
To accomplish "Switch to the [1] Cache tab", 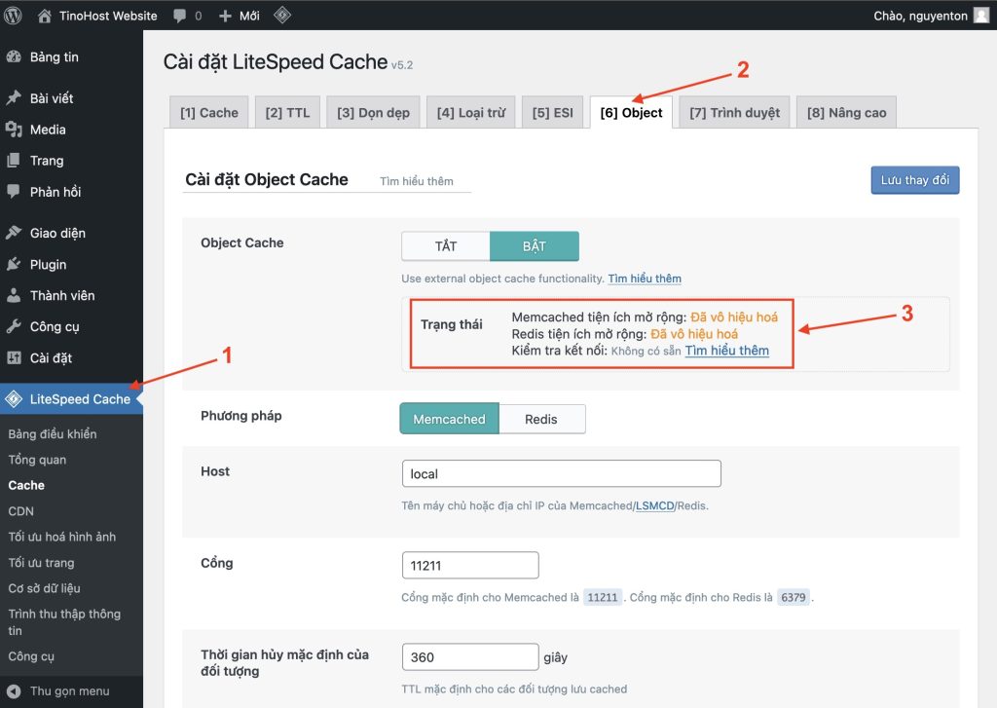I will [x=209, y=113].
